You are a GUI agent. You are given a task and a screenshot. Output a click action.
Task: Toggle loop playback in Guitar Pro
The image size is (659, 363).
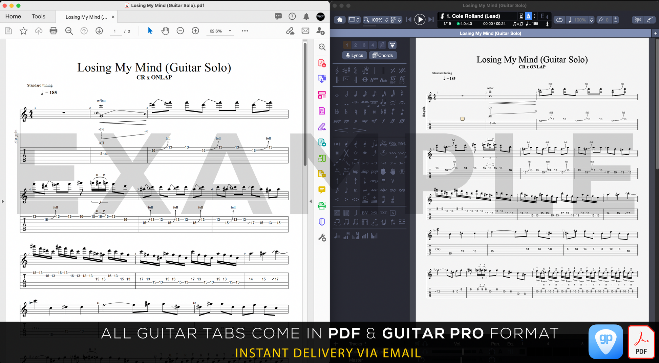pyautogui.click(x=559, y=20)
